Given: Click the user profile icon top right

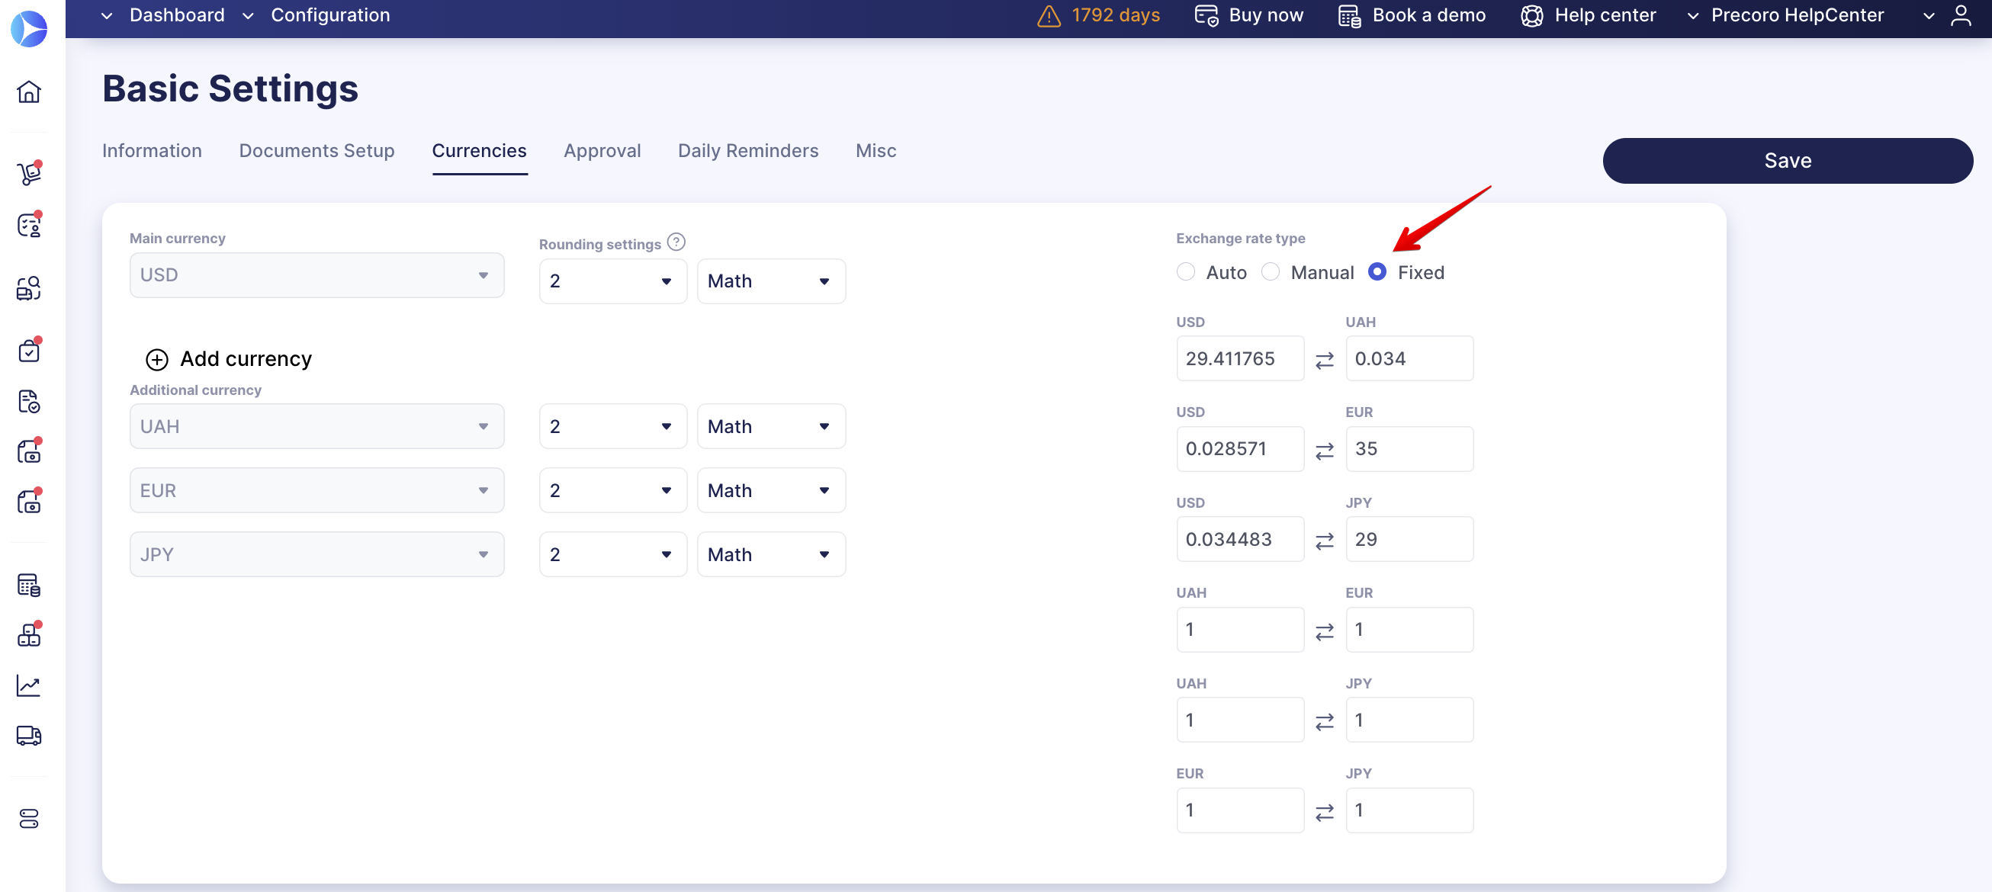Looking at the screenshot, I should coord(1961,14).
